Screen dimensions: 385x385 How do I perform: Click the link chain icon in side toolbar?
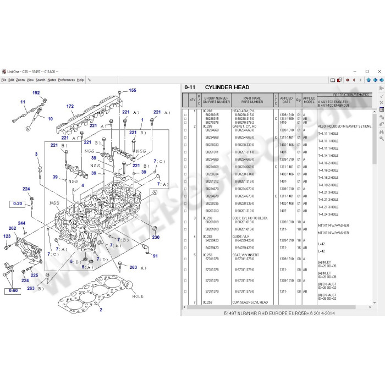point(382,124)
